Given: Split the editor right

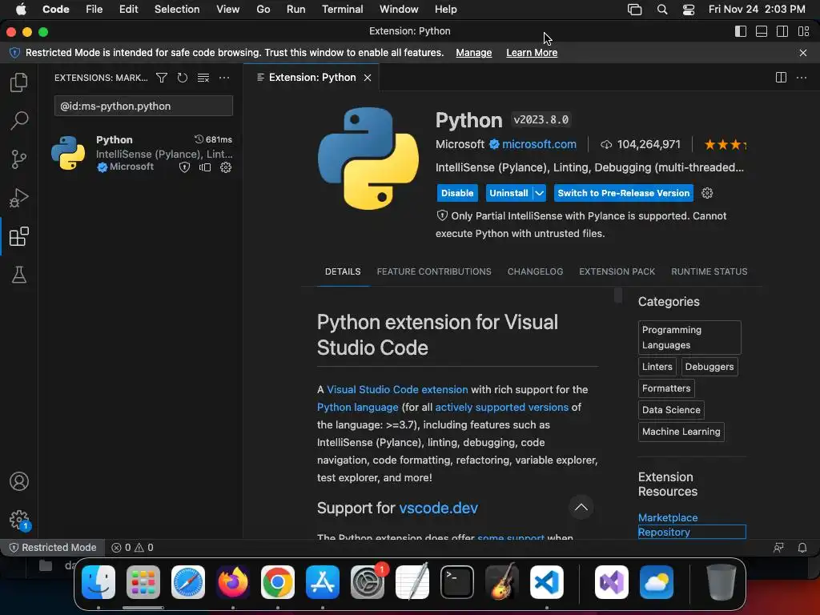Looking at the screenshot, I should [x=781, y=78].
